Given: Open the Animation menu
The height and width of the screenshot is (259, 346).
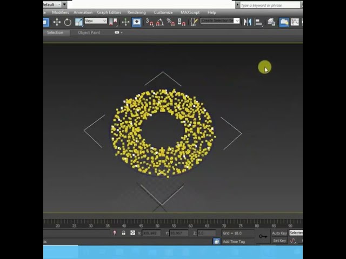Looking at the screenshot, I should [83, 12].
